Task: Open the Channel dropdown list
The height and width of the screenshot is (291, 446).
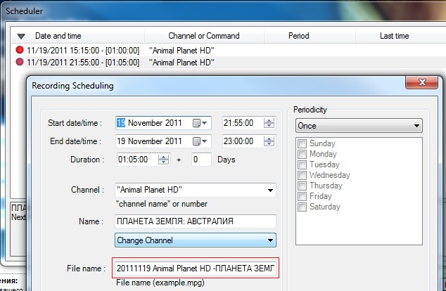Action: click(x=269, y=190)
